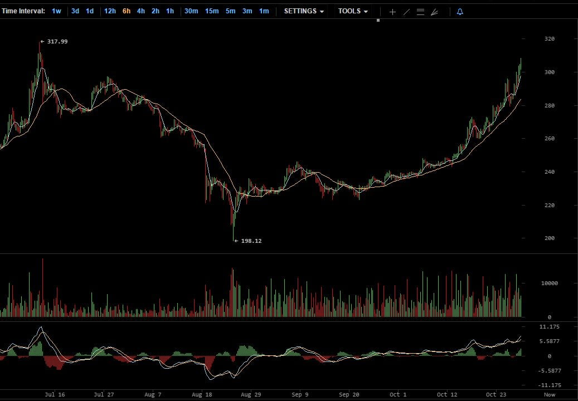
Task: Pick the 1m time interval
Action: point(264,11)
